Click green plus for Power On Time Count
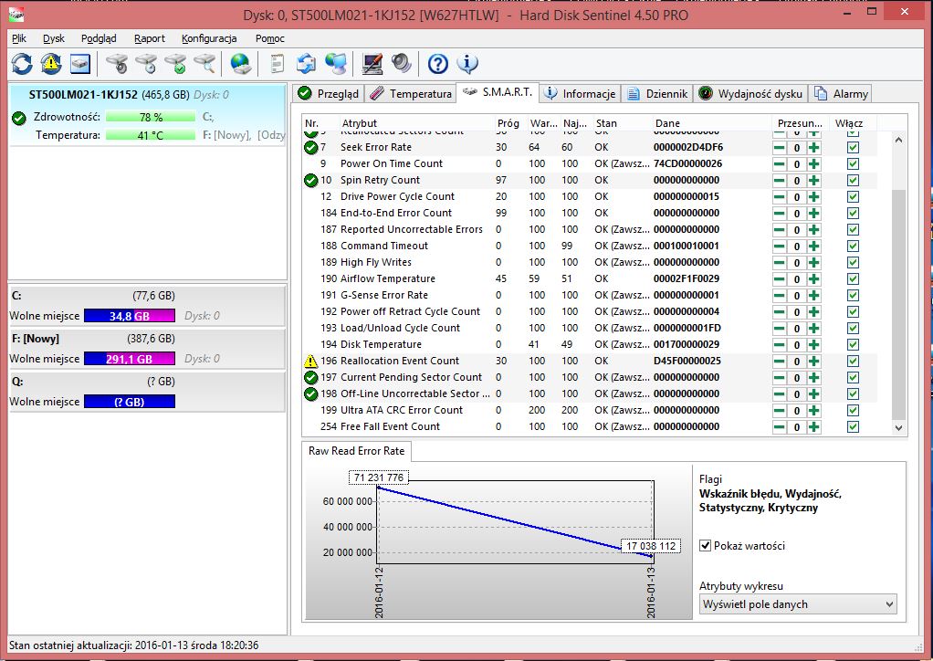 point(814,164)
